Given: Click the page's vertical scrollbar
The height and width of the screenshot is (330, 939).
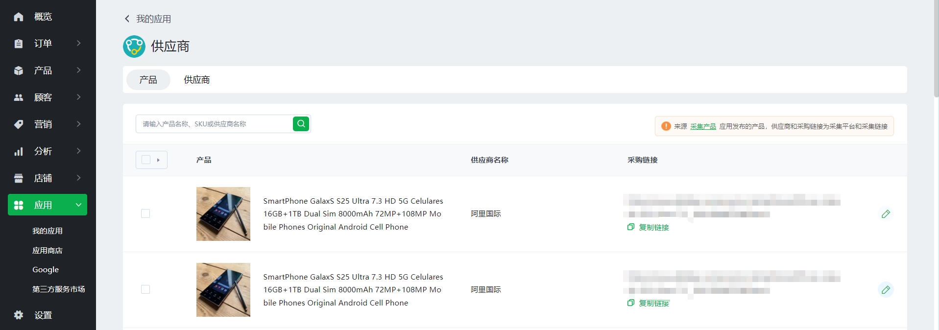Looking at the screenshot, I should coord(936,49).
